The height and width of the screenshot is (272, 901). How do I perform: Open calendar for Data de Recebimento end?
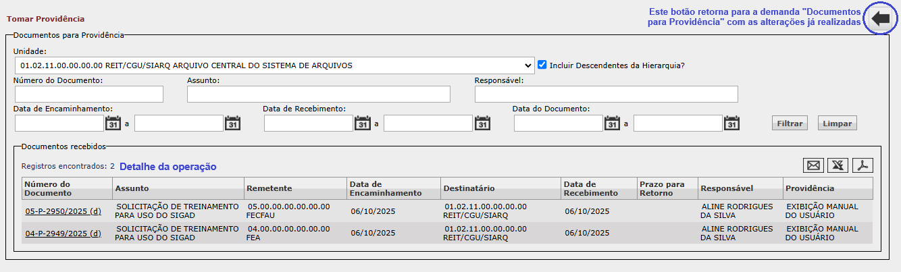coord(482,124)
